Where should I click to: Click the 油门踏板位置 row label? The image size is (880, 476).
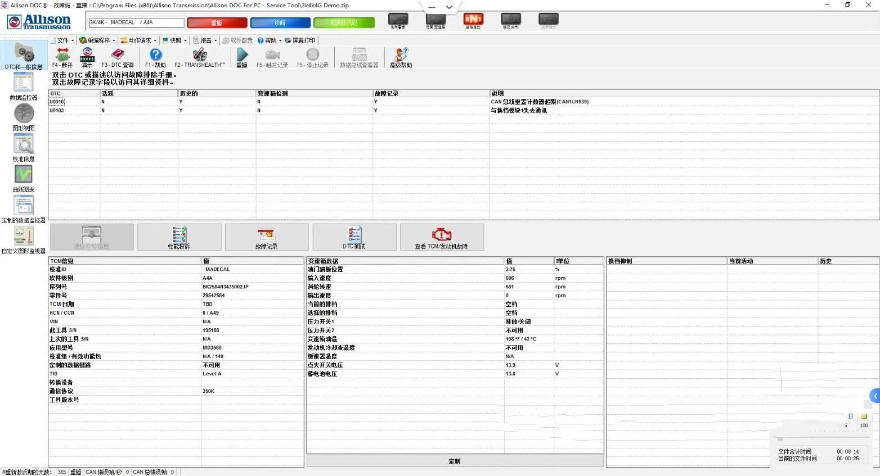coord(325,269)
